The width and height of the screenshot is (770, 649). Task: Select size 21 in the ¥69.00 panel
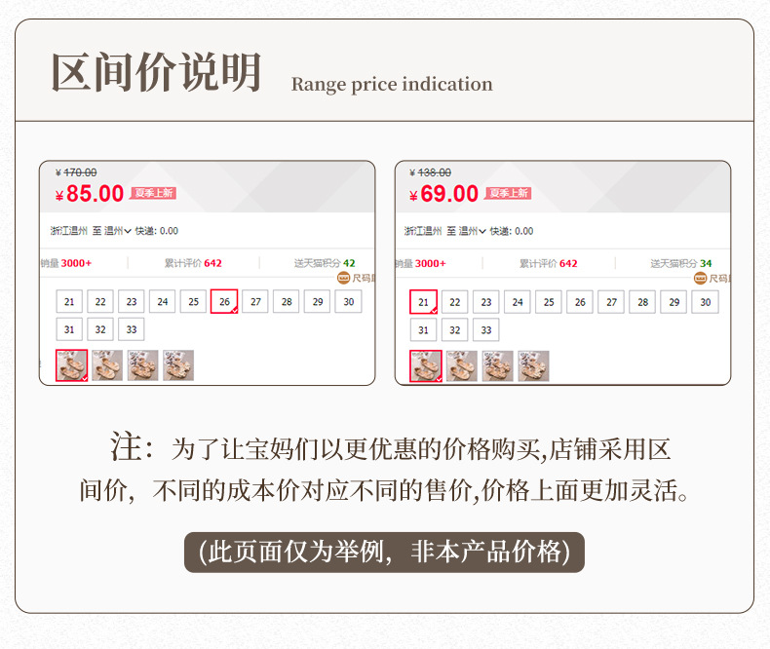[x=423, y=302]
